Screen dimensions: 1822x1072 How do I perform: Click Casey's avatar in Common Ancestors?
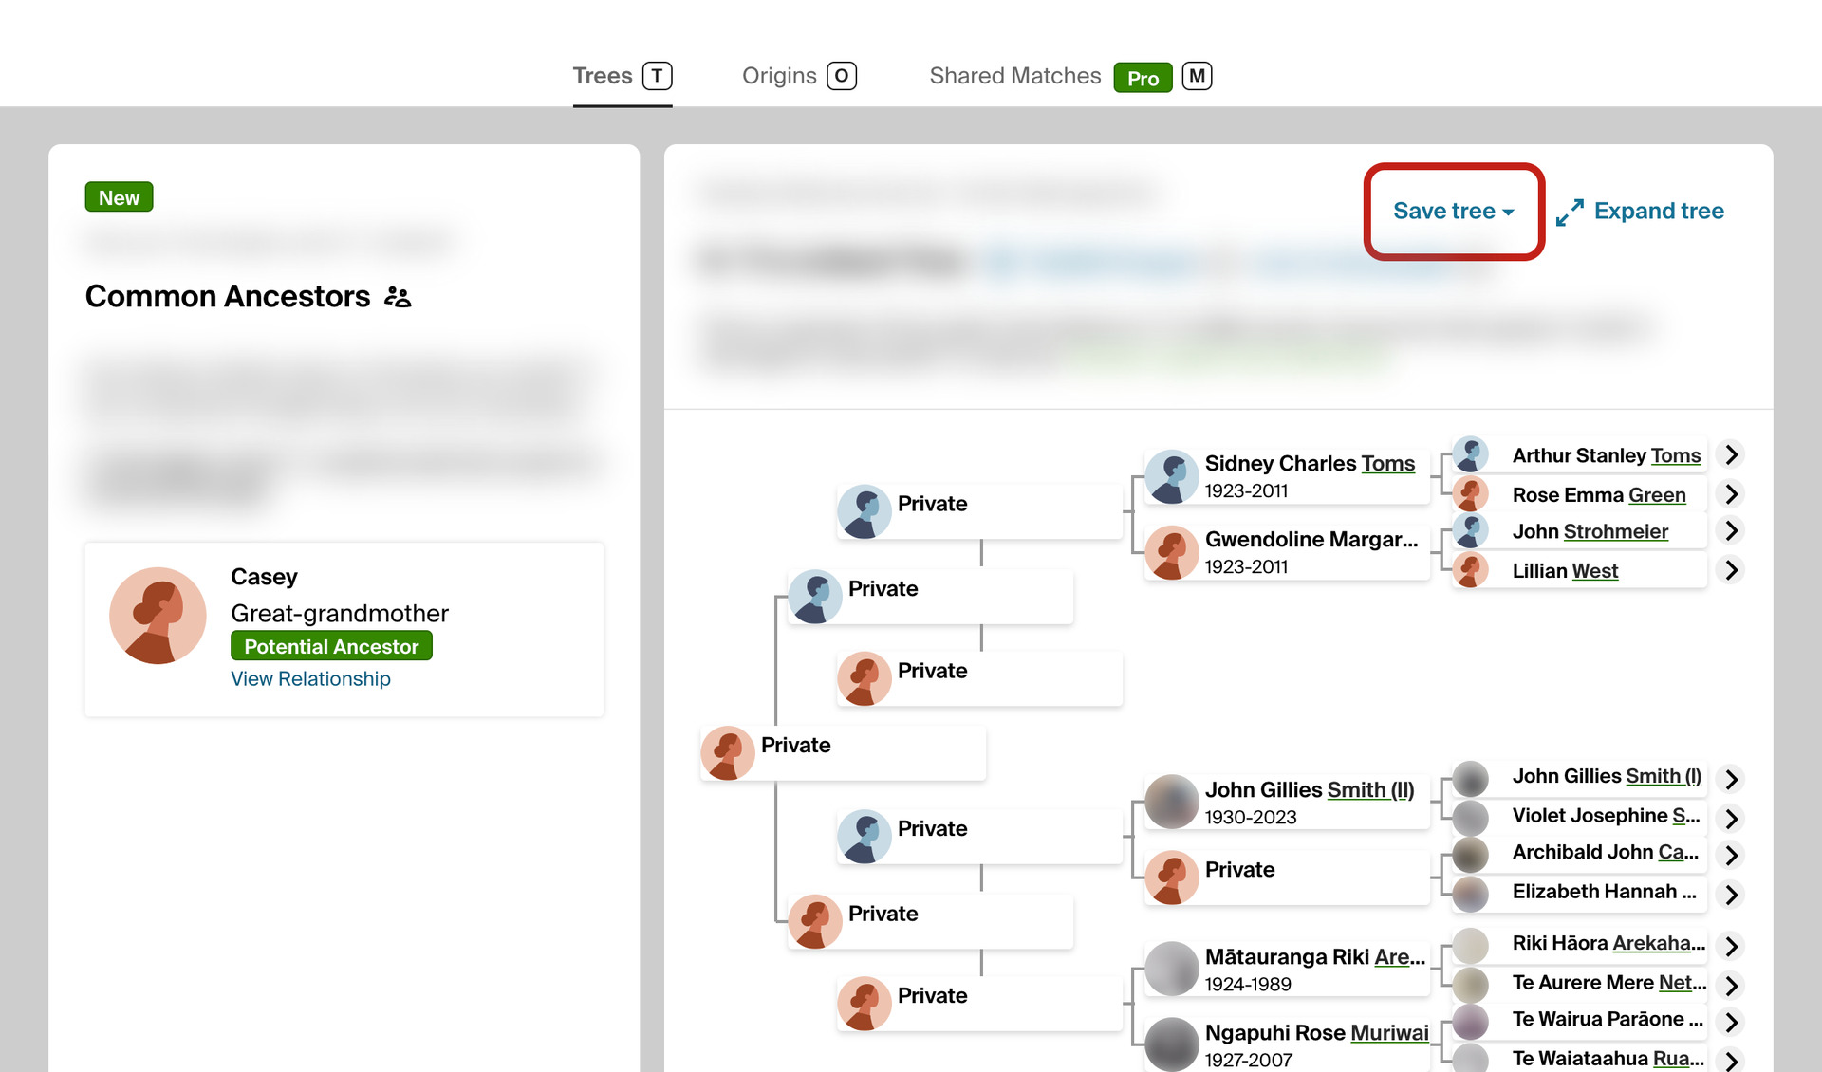pyautogui.click(x=158, y=615)
